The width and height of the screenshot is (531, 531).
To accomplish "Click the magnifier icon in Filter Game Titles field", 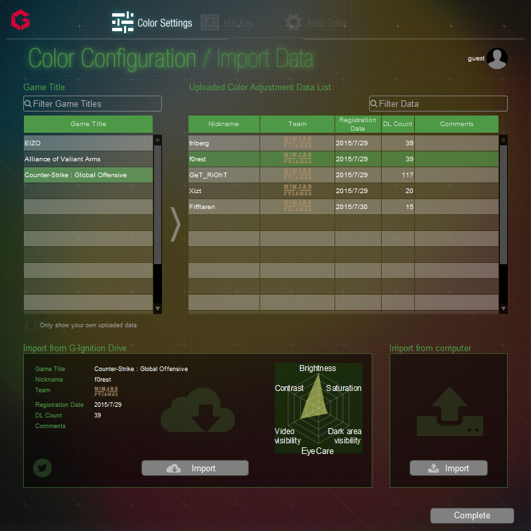I will point(28,104).
